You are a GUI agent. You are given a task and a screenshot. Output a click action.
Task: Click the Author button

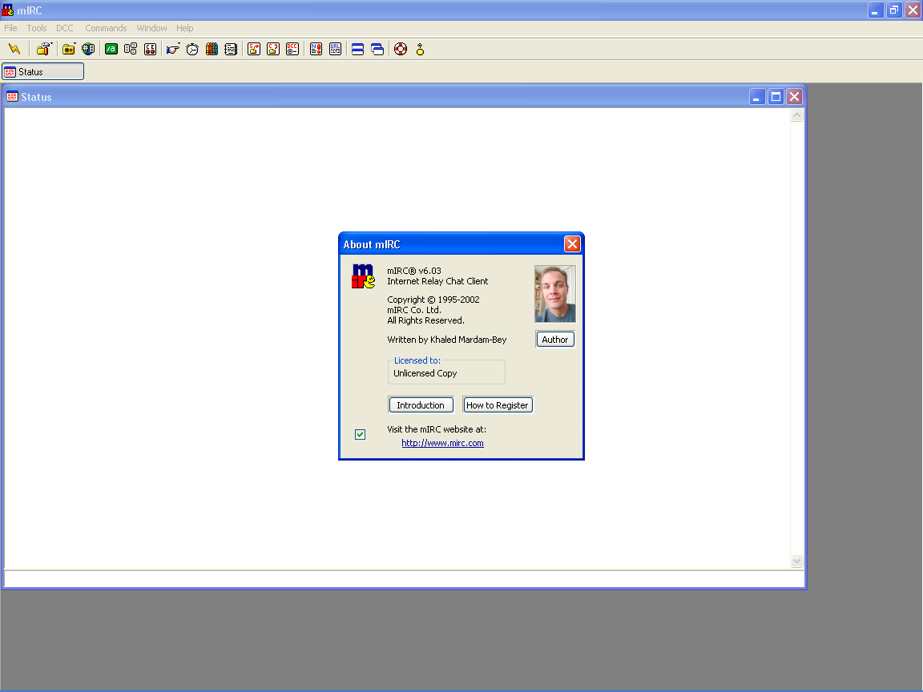point(555,340)
